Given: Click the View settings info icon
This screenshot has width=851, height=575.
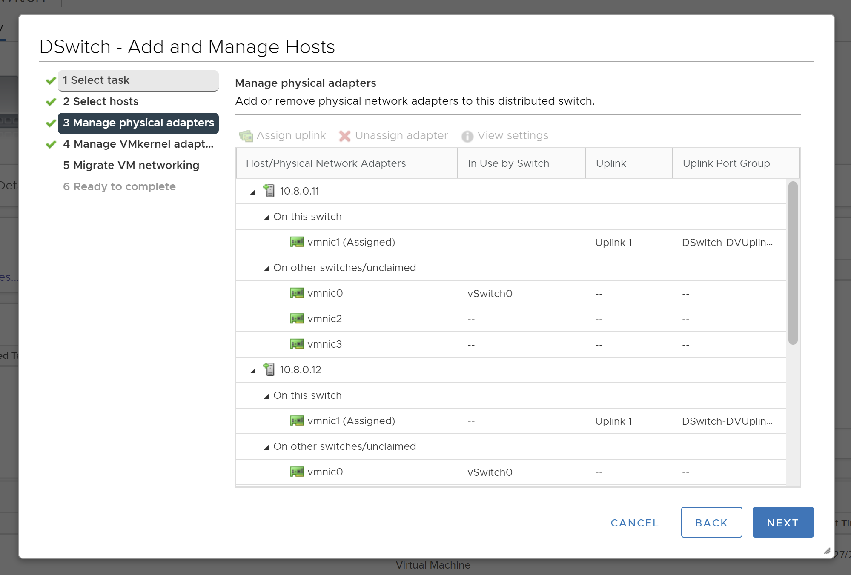Looking at the screenshot, I should coord(467,136).
